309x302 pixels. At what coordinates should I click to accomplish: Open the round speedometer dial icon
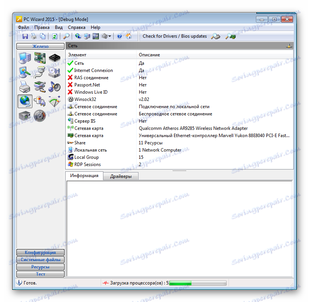pyautogui.click(x=40, y=116)
